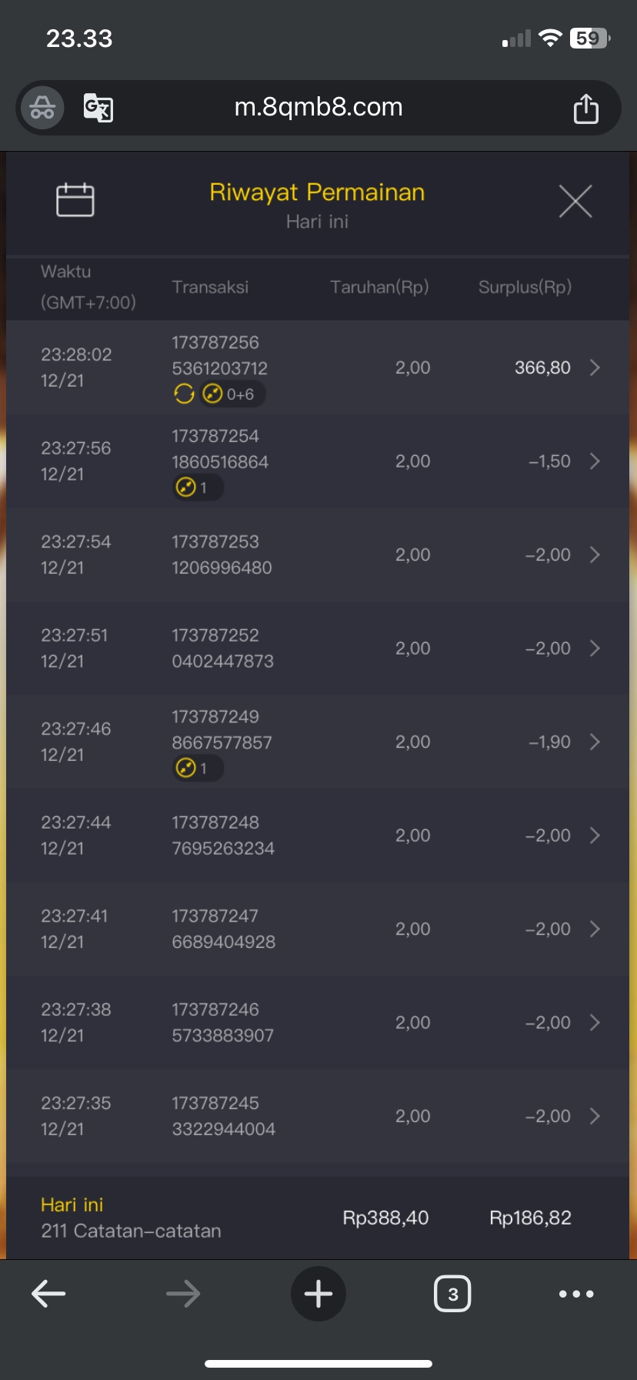Expand the 366,80 surplus transaction details
The image size is (637, 1380).
pyautogui.click(x=595, y=368)
